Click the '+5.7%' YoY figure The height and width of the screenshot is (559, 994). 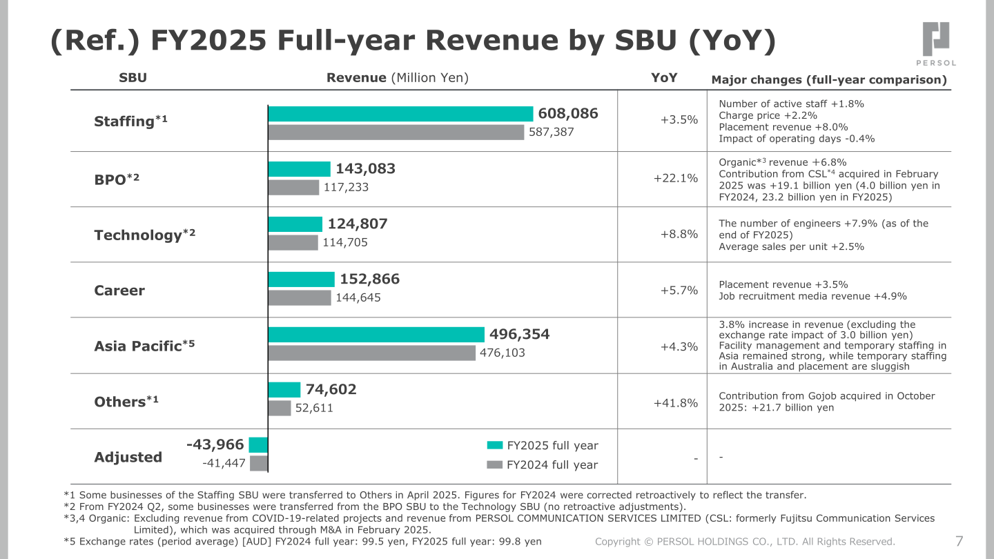coord(679,290)
